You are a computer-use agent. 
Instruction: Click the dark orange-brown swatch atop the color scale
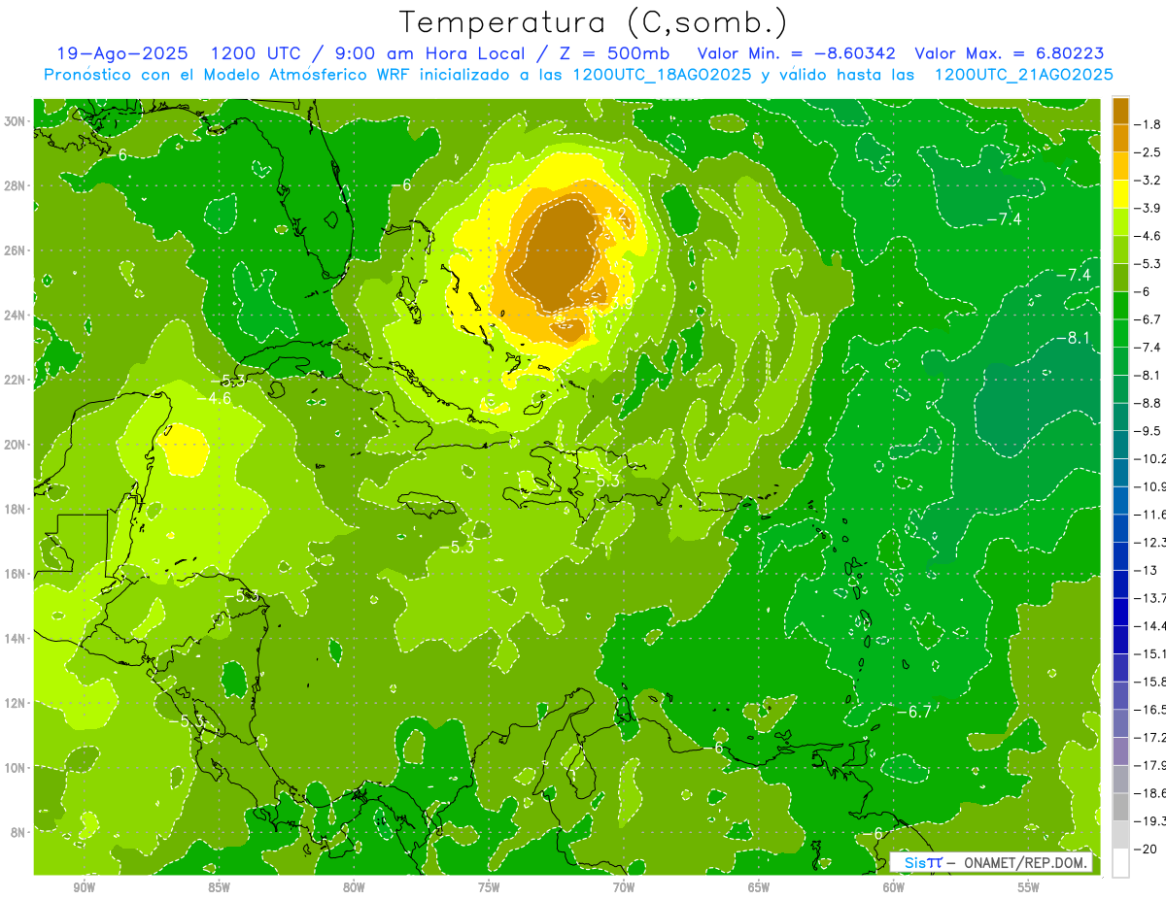(1120, 111)
